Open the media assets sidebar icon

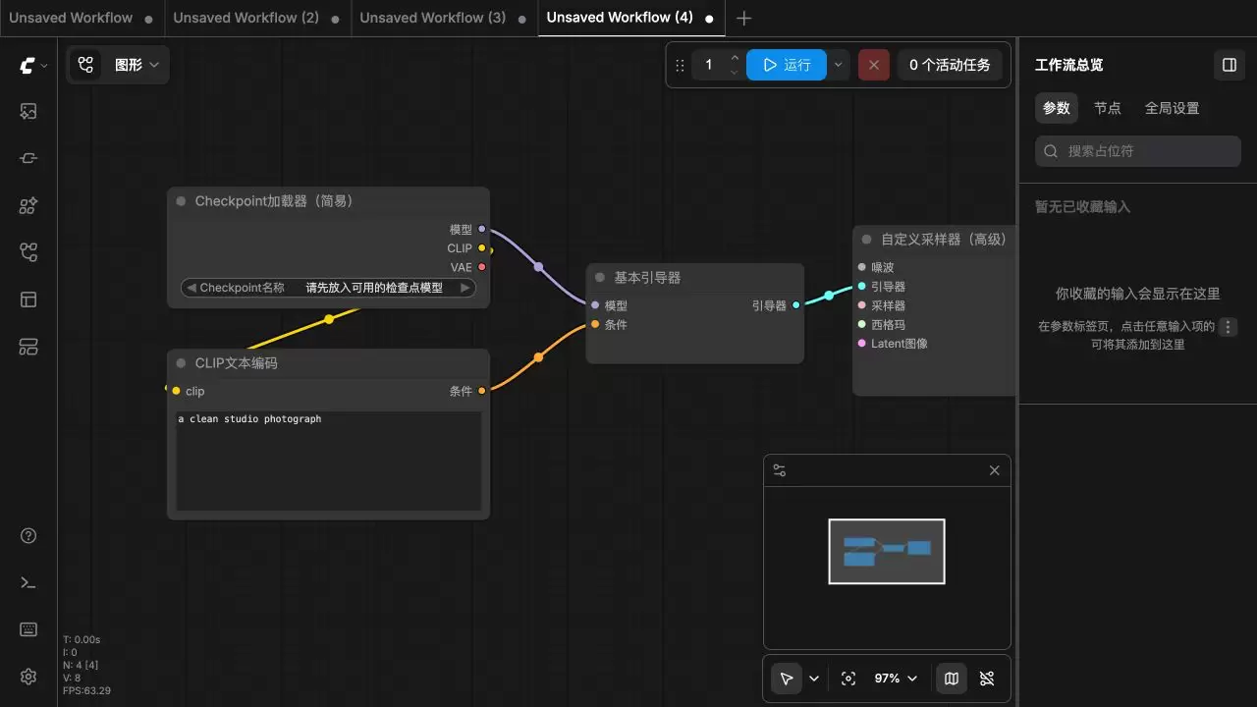(28, 112)
